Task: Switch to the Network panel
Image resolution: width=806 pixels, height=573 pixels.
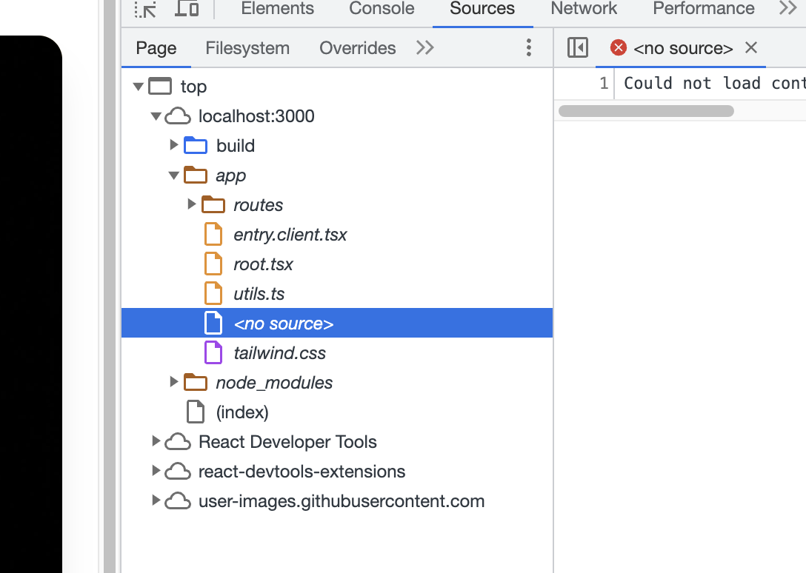Action: (x=583, y=9)
